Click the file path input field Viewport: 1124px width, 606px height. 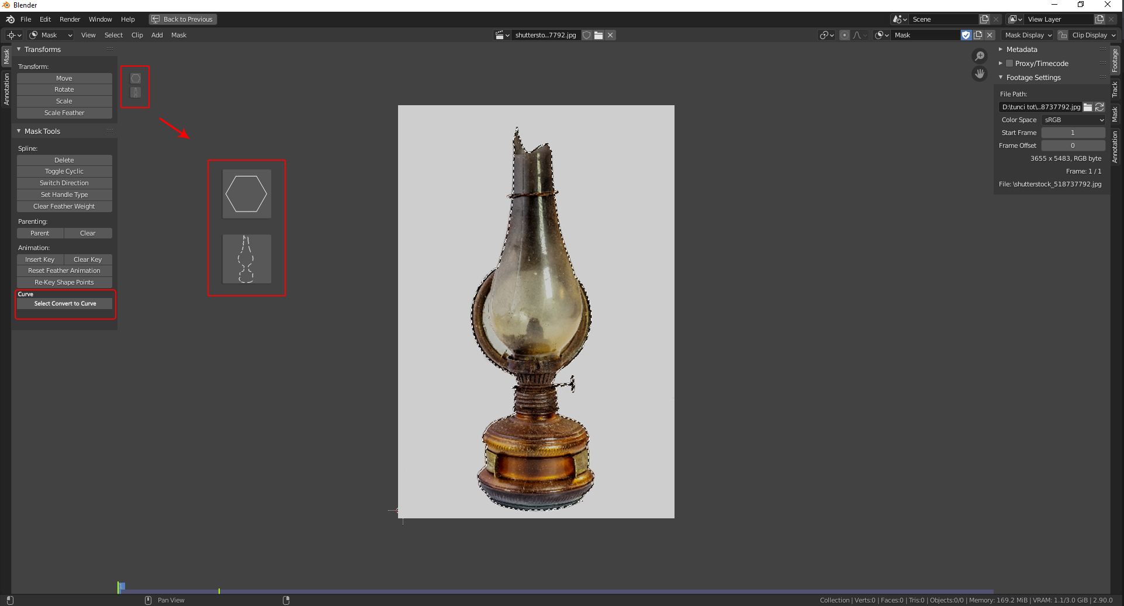[1040, 107]
